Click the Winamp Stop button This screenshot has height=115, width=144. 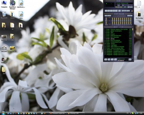[114, 11]
